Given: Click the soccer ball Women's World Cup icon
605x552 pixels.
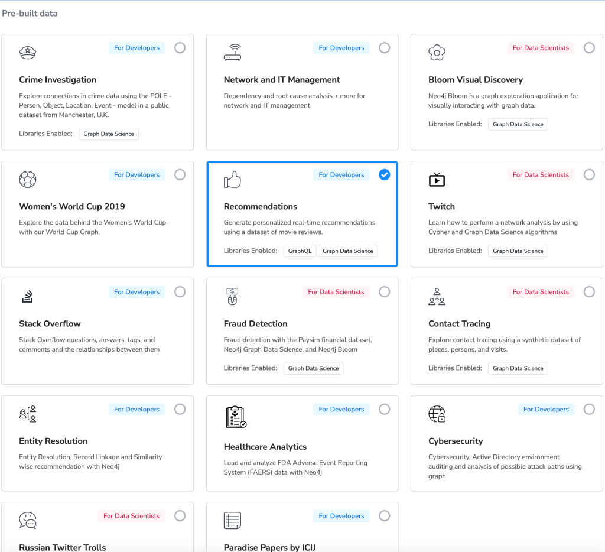Looking at the screenshot, I should (x=27, y=179).
